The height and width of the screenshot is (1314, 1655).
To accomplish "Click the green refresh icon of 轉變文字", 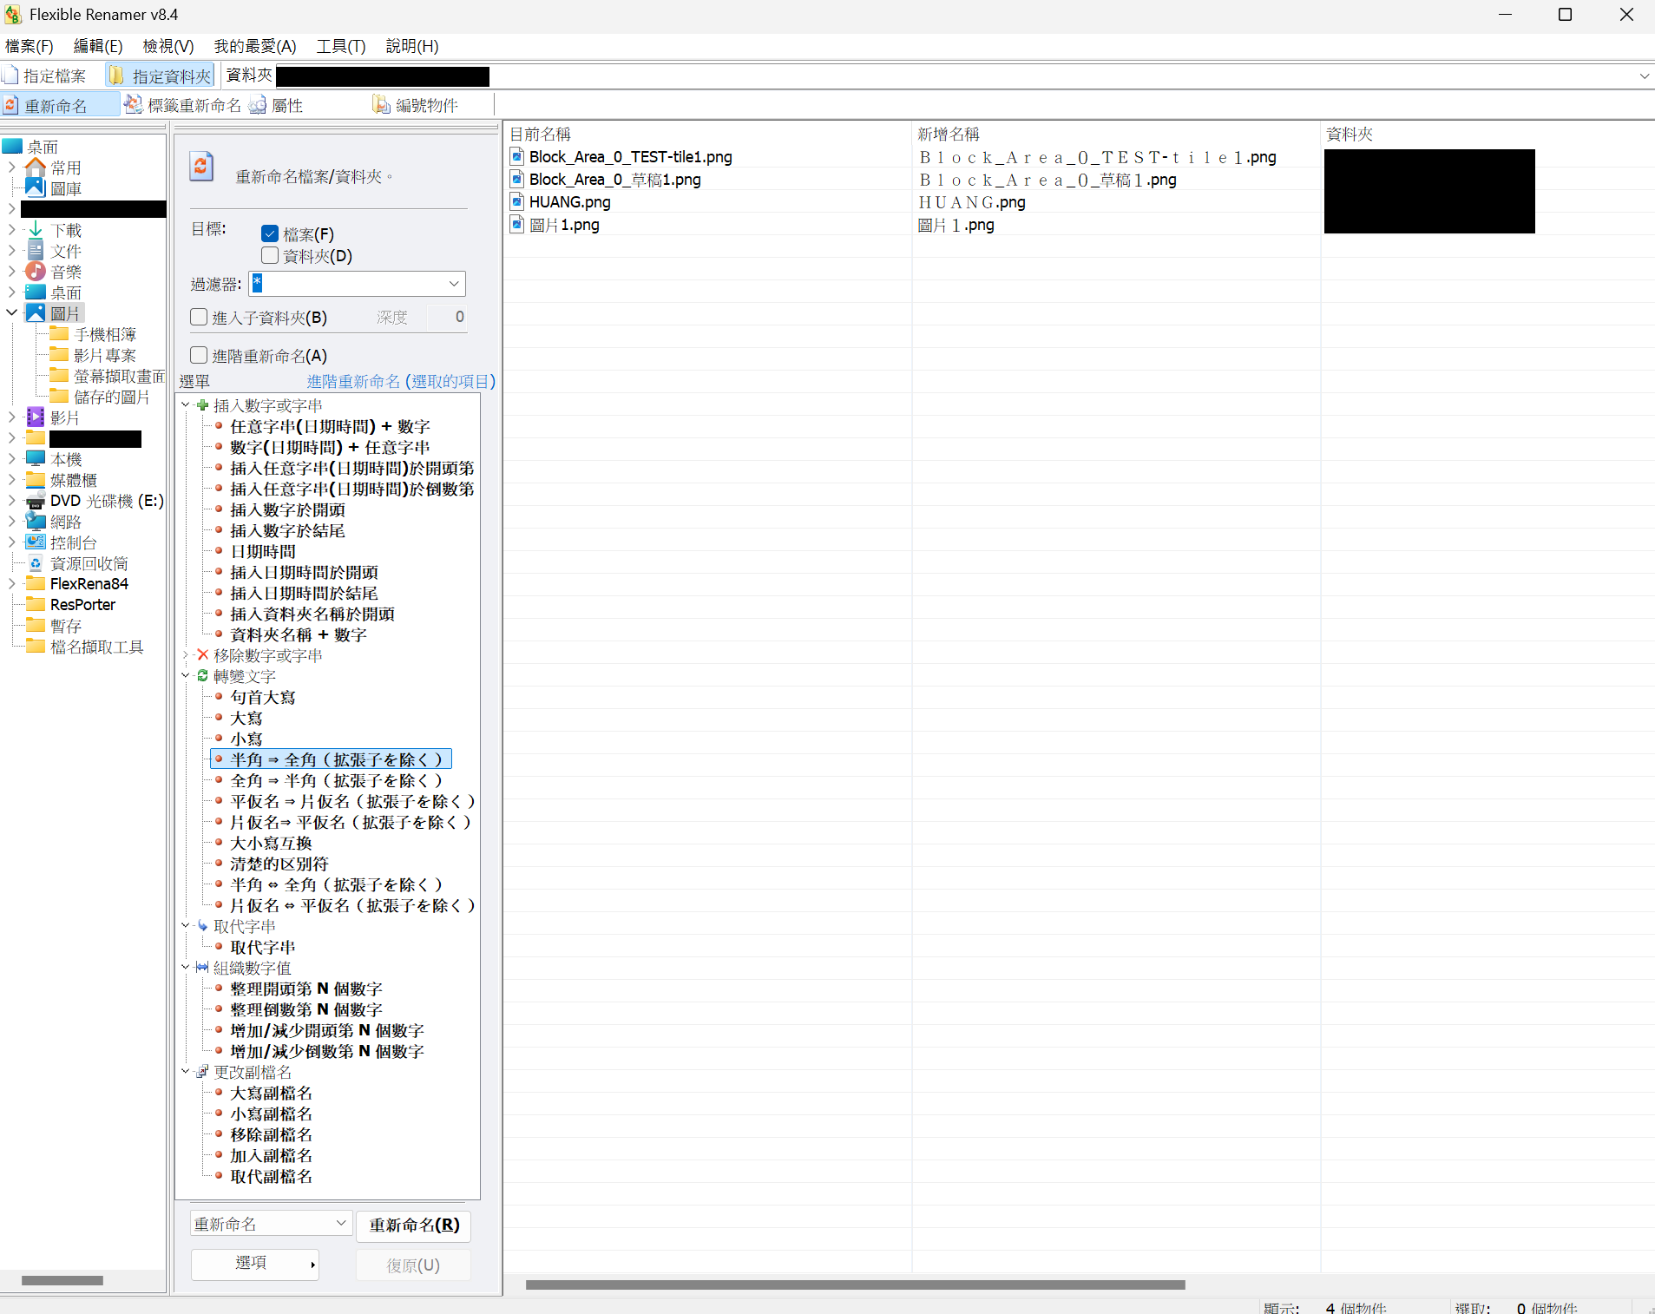I will pos(202,675).
